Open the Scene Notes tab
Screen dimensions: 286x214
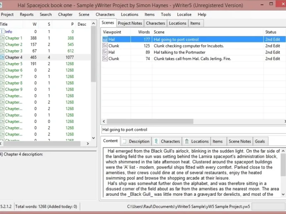[x=240, y=141]
